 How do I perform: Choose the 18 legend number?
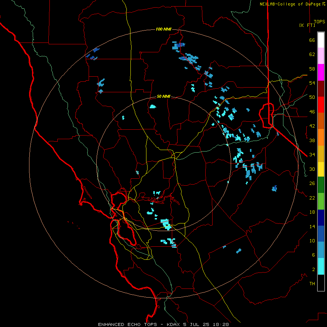click(x=312, y=212)
